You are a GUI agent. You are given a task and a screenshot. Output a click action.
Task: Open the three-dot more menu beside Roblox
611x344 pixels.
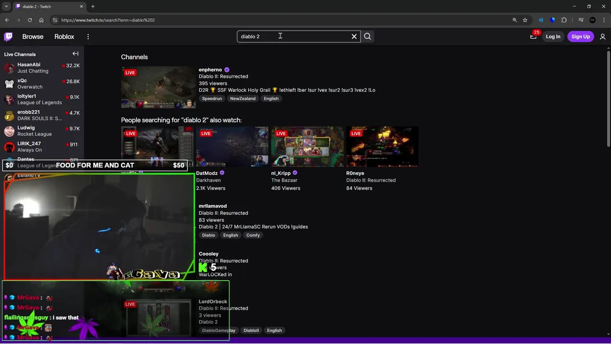[x=88, y=37]
